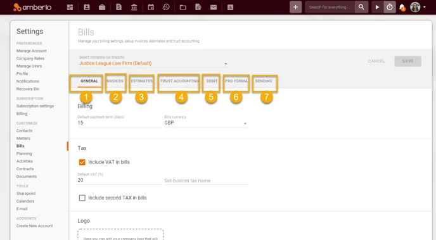Open the calendar icon in top bar
This screenshot has width=436, height=240.
click(x=151, y=7)
